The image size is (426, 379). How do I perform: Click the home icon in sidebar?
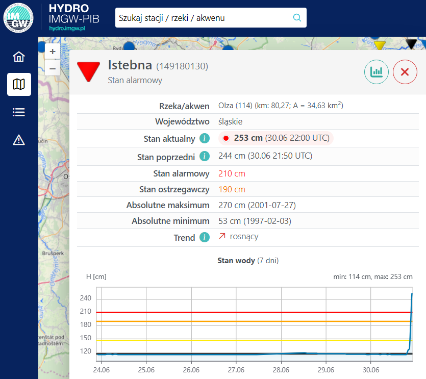19,57
